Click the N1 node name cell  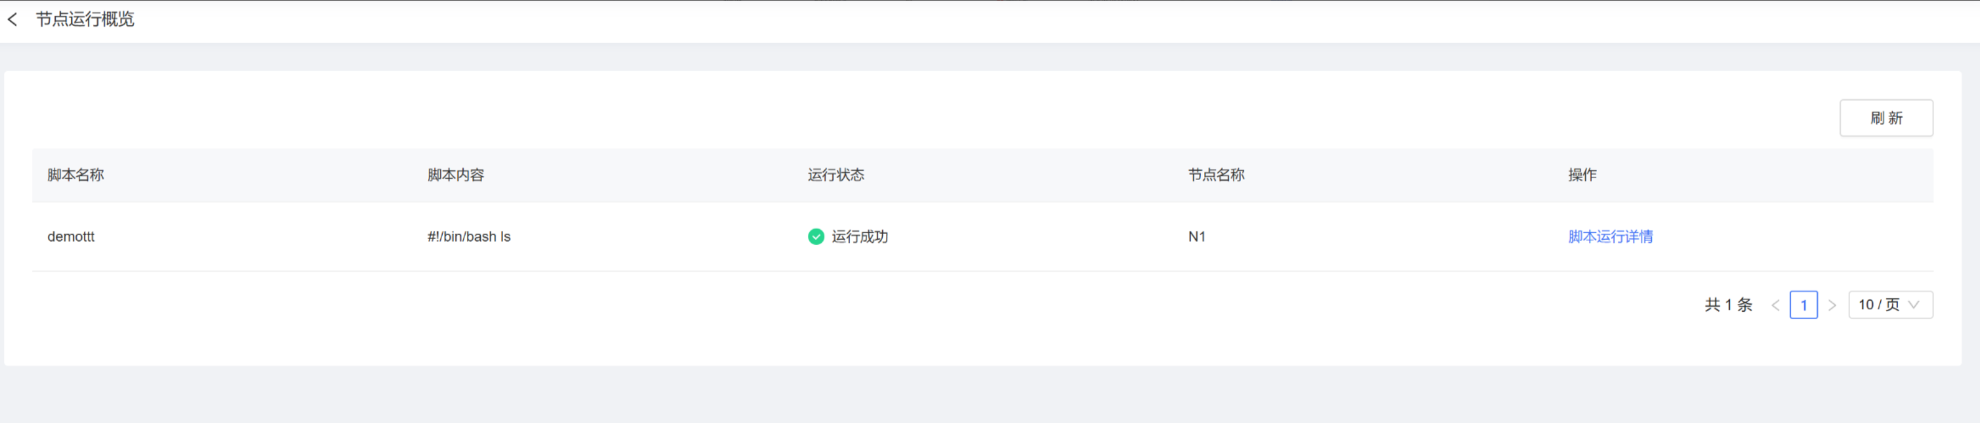pyautogui.click(x=1196, y=237)
